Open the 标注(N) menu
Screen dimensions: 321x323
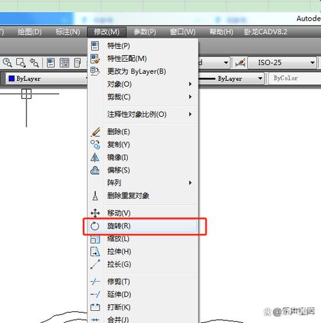67,32
